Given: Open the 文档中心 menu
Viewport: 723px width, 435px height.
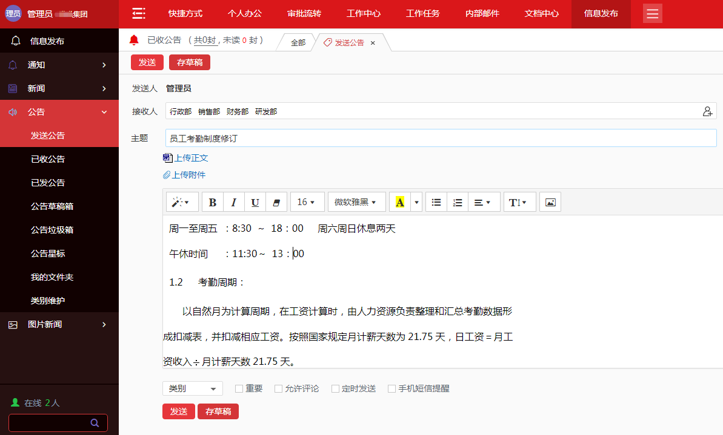Looking at the screenshot, I should tap(541, 13).
